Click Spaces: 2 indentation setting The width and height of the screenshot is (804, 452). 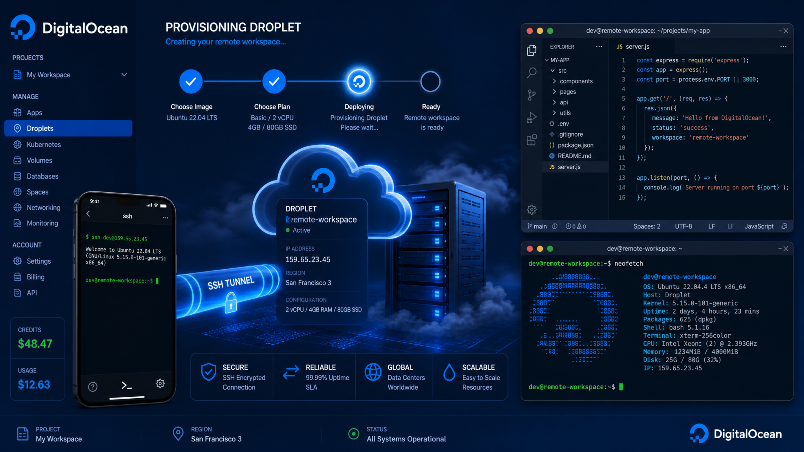pyautogui.click(x=647, y=226)
